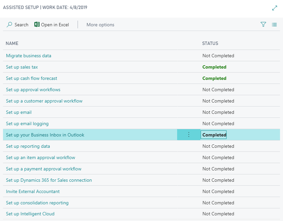Open Set up reporting data
283x221 pixels.
click(x=28, y=146)
